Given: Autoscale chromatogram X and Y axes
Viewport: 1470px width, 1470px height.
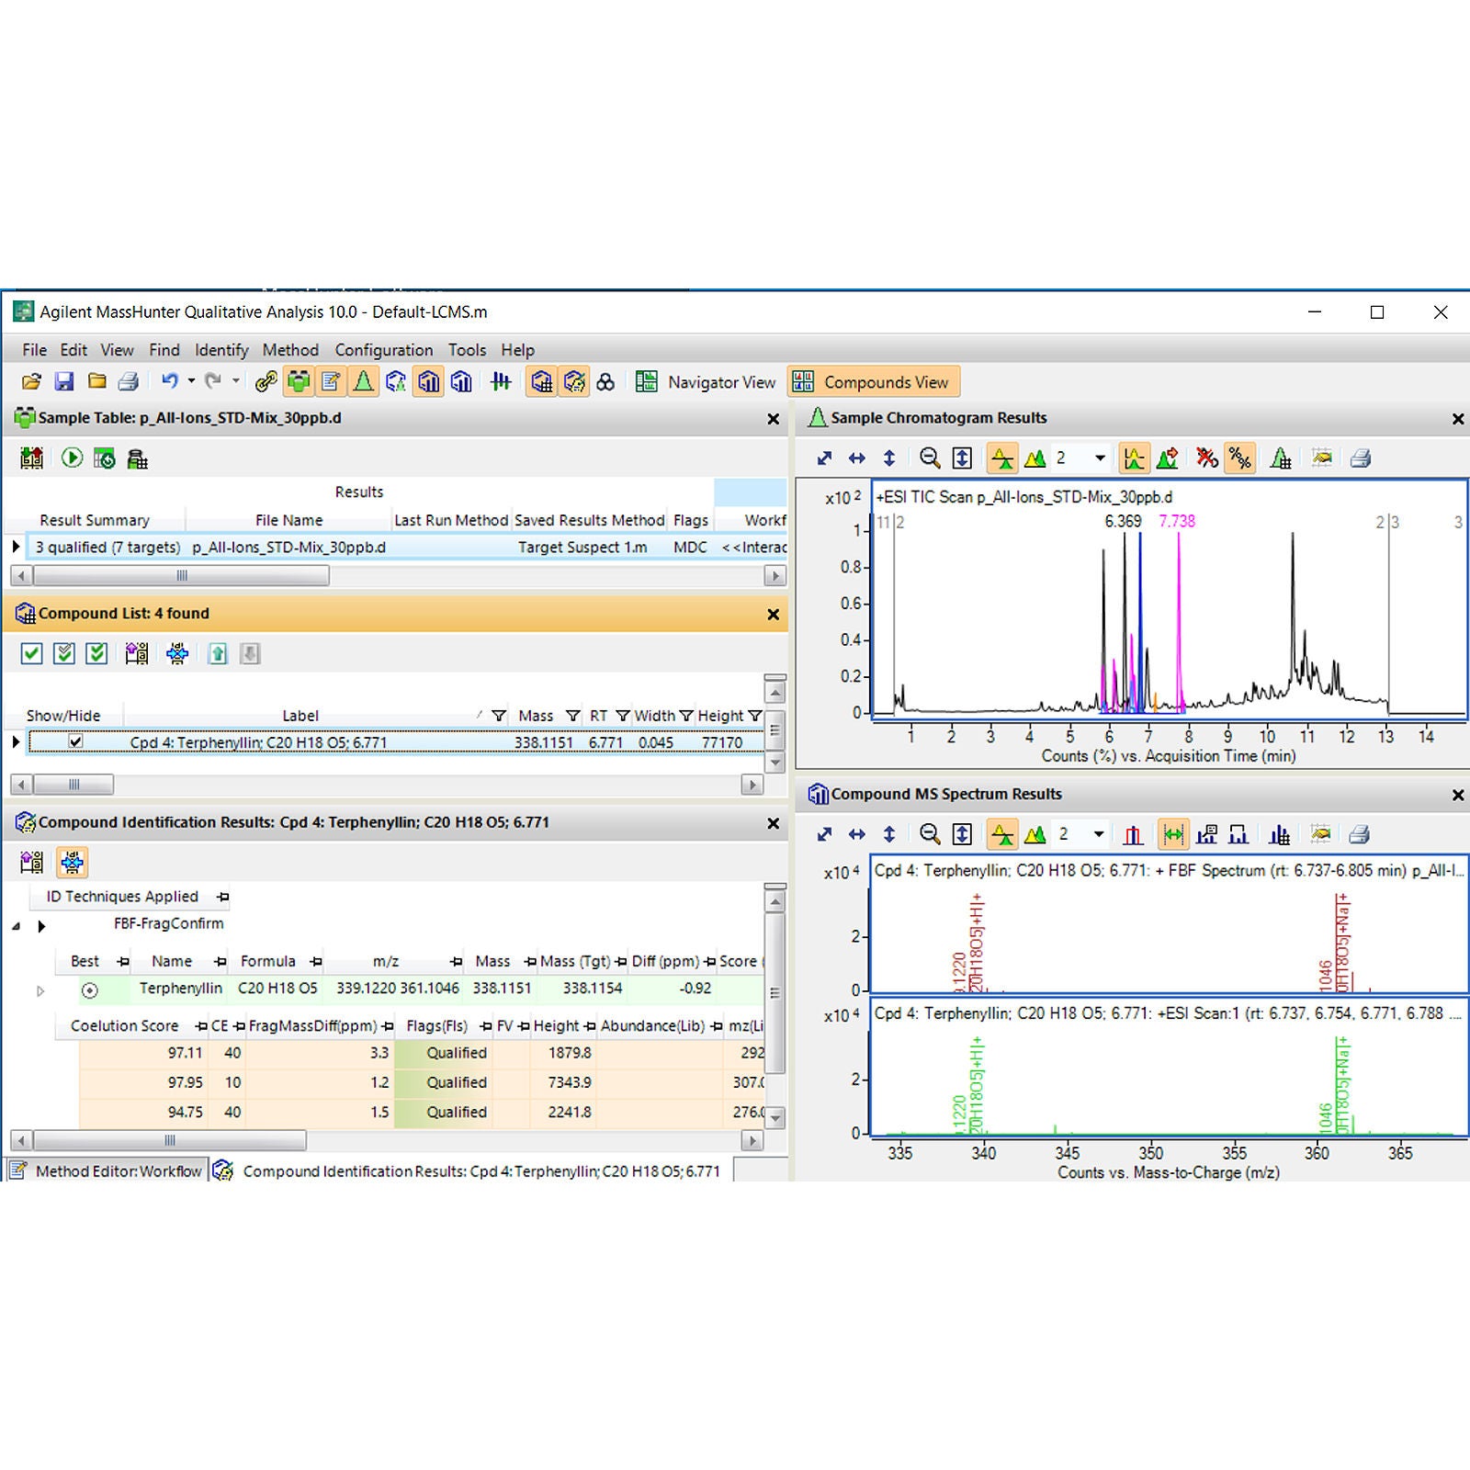Looking at the screenshot, I should 824,458.
